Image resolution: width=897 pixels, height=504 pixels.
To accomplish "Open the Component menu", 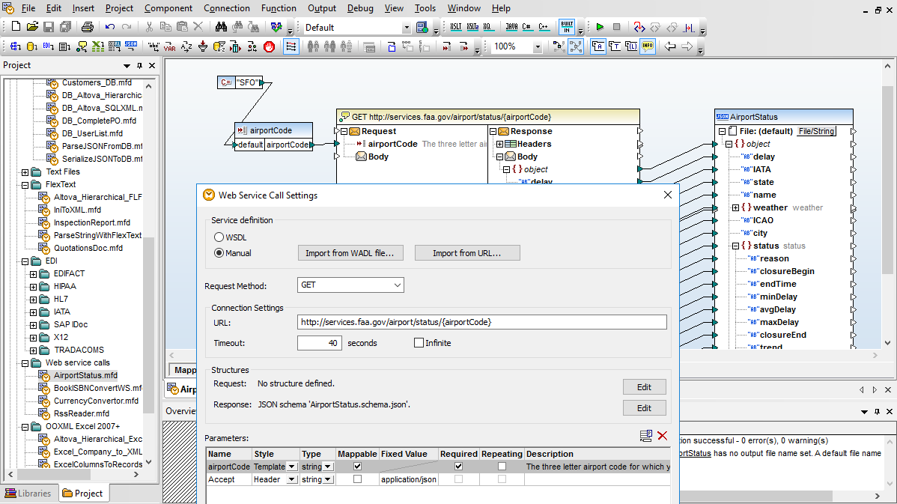I will pyautogui.click(x=168, y=8).
